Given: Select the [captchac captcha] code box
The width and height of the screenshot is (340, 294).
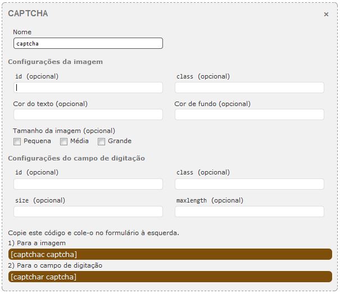Looking at the screenshot, I should [x=170, y=254].
